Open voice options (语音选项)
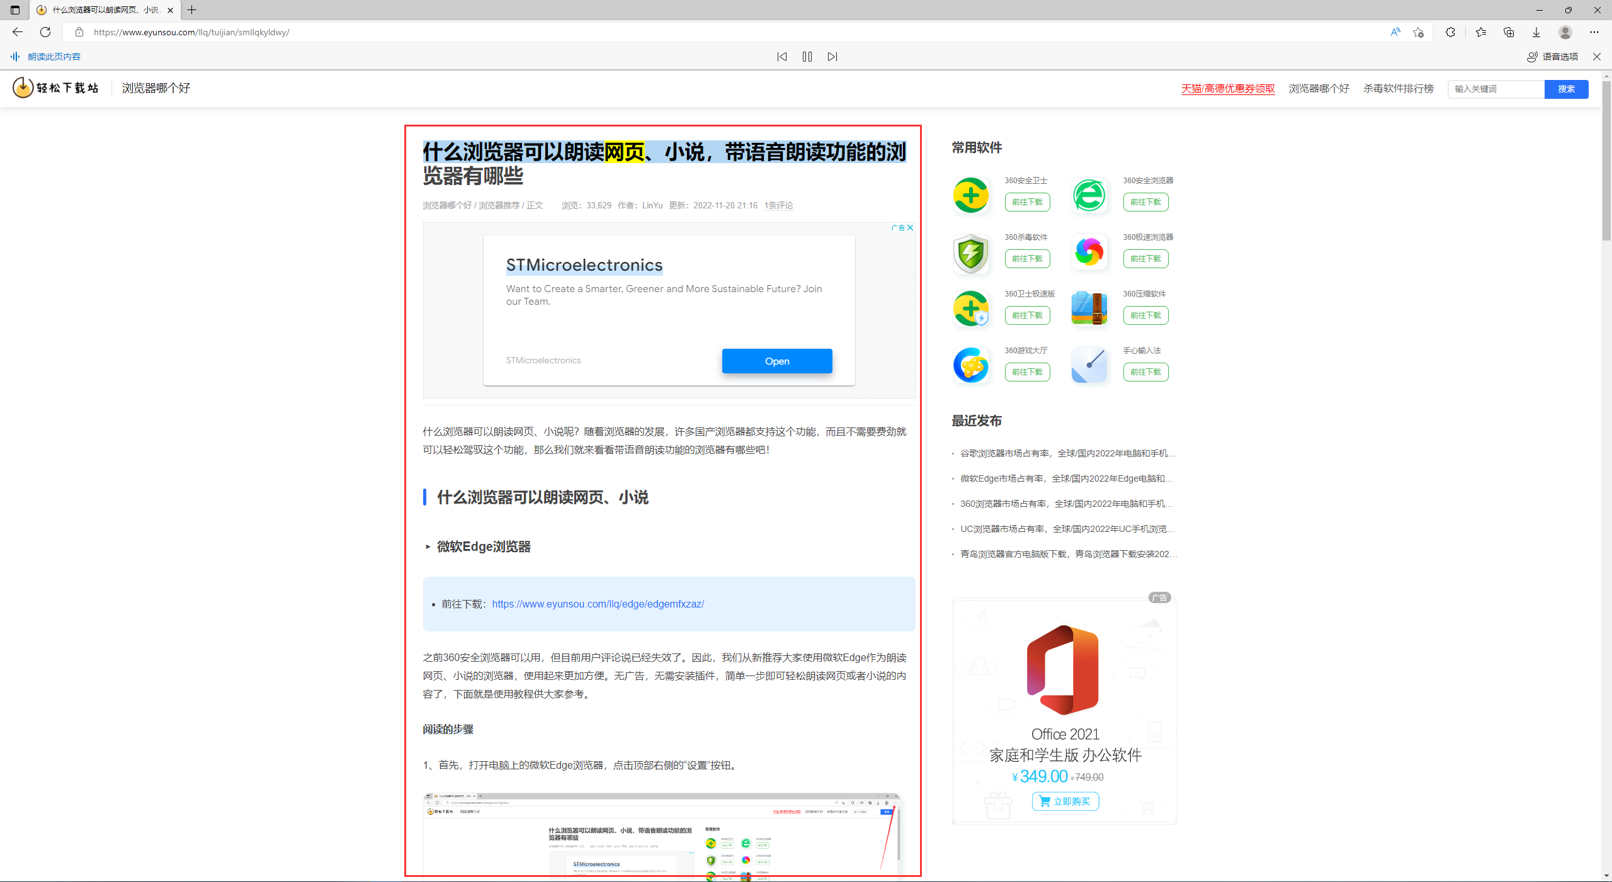 tap(1553, 57)
